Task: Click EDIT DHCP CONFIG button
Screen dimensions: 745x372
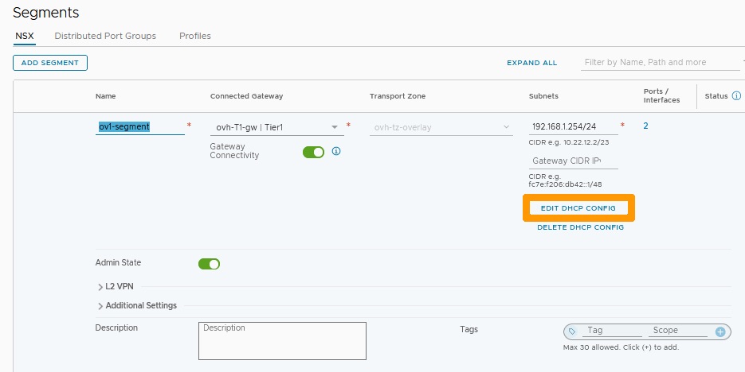Action: point(578,208)
